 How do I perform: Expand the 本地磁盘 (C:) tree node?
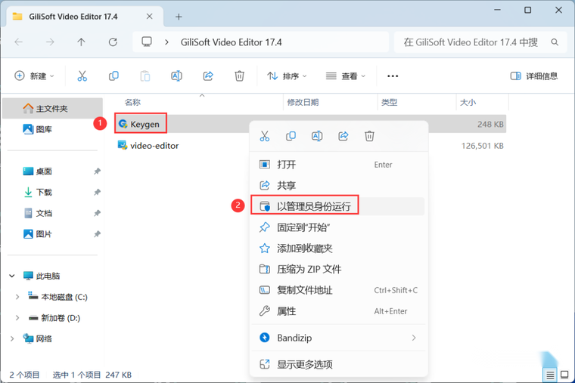[17, 297]
